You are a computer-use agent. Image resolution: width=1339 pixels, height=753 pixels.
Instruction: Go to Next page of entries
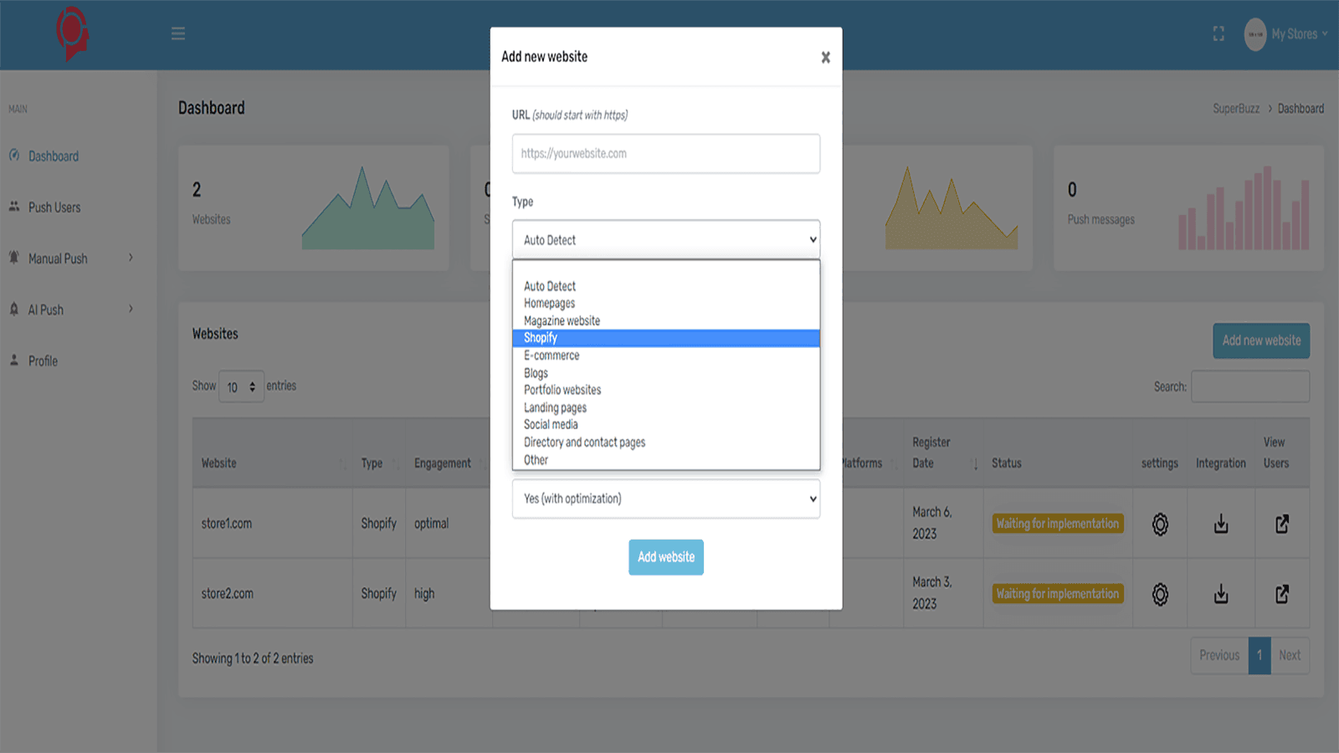(1289, 655)
